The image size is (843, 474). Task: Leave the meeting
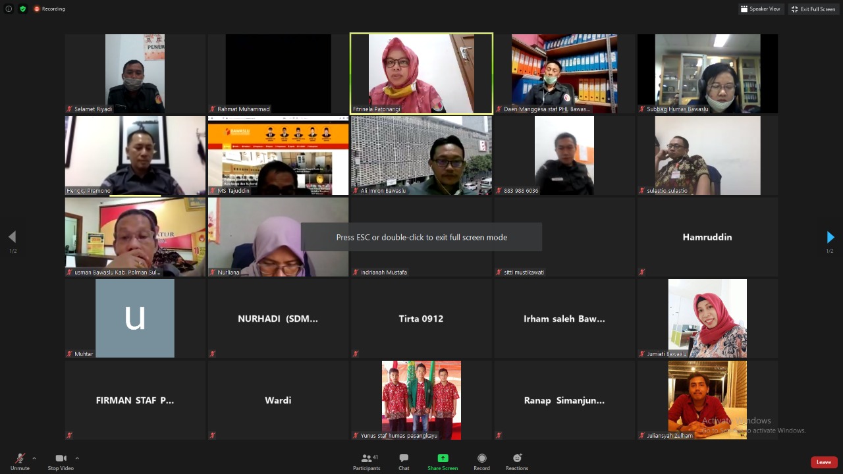click(823, 461)
